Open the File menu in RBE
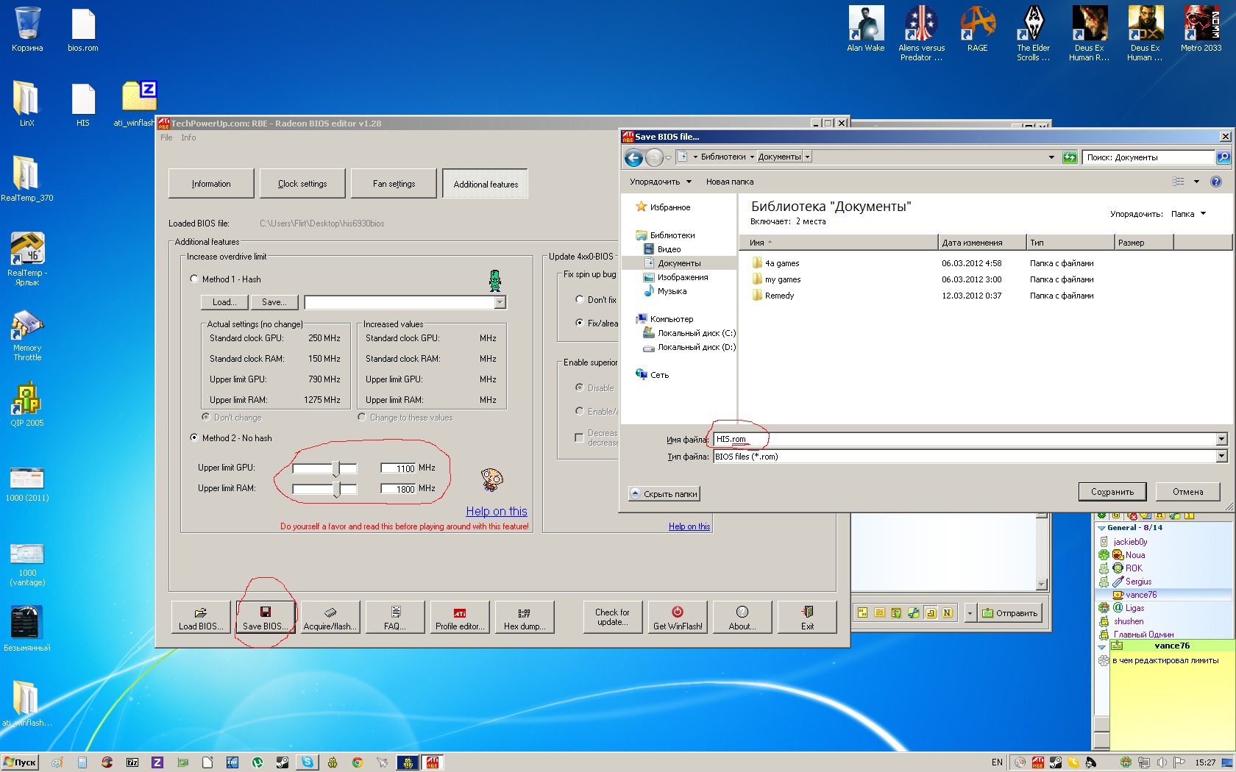The image size is (1236, 772). (166, 137)
